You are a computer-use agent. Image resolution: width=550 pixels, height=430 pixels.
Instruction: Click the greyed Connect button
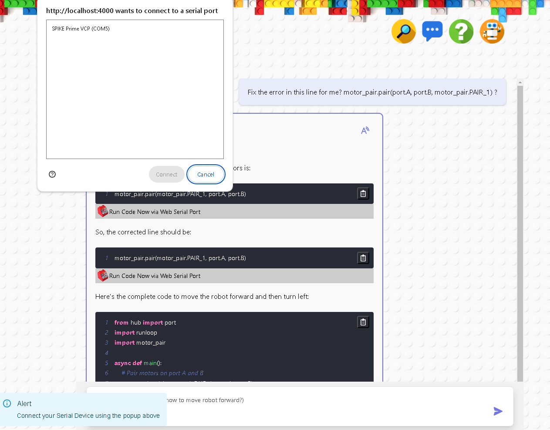[166, 174]
